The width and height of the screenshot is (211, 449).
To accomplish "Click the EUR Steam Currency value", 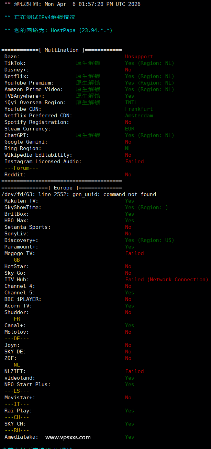I will tap(130, 129).
